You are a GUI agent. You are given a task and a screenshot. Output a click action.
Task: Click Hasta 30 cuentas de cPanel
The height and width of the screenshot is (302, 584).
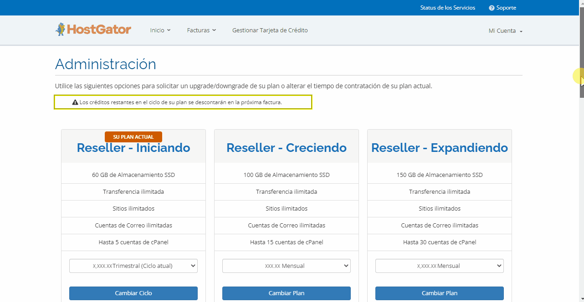(x=440, y=242)
